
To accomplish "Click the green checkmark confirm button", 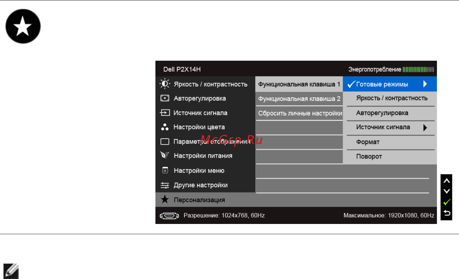I will 447,202.
